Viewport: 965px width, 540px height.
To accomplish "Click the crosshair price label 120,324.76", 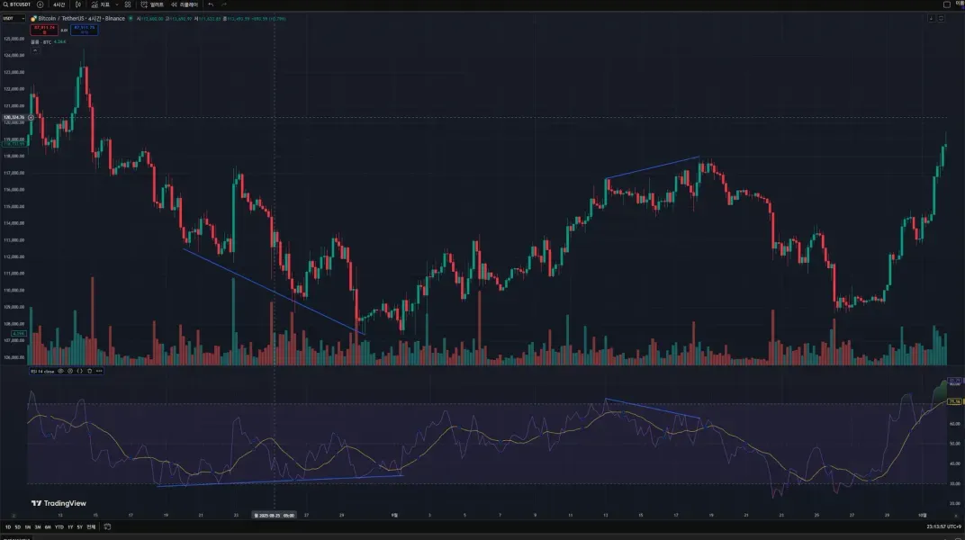I will point(14,117).
